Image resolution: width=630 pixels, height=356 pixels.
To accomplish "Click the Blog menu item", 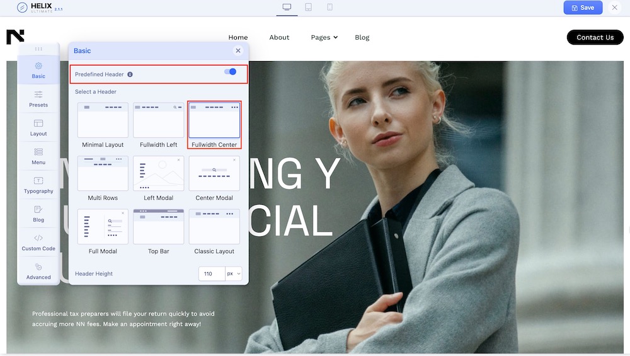I will (362, 37).
